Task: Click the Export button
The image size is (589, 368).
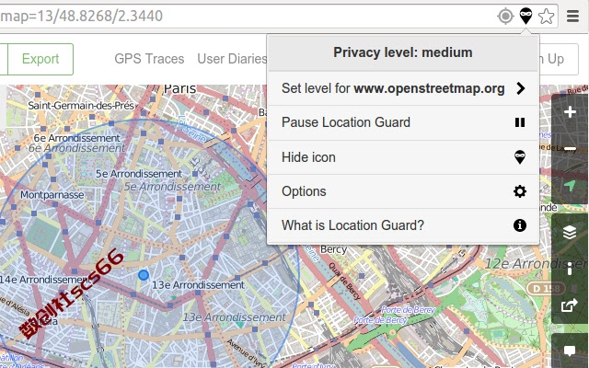Action: click(40, 59)
